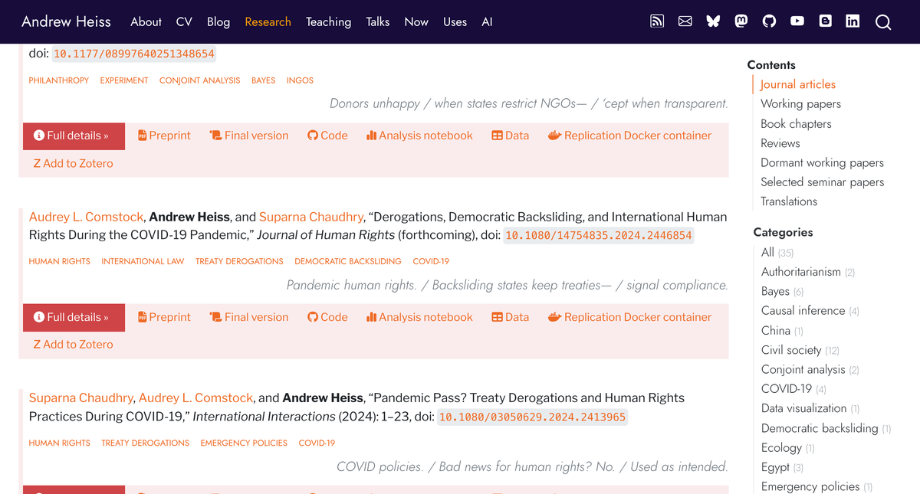Filter by DEMOCRATIC BACKSLIDING tag

348,261
